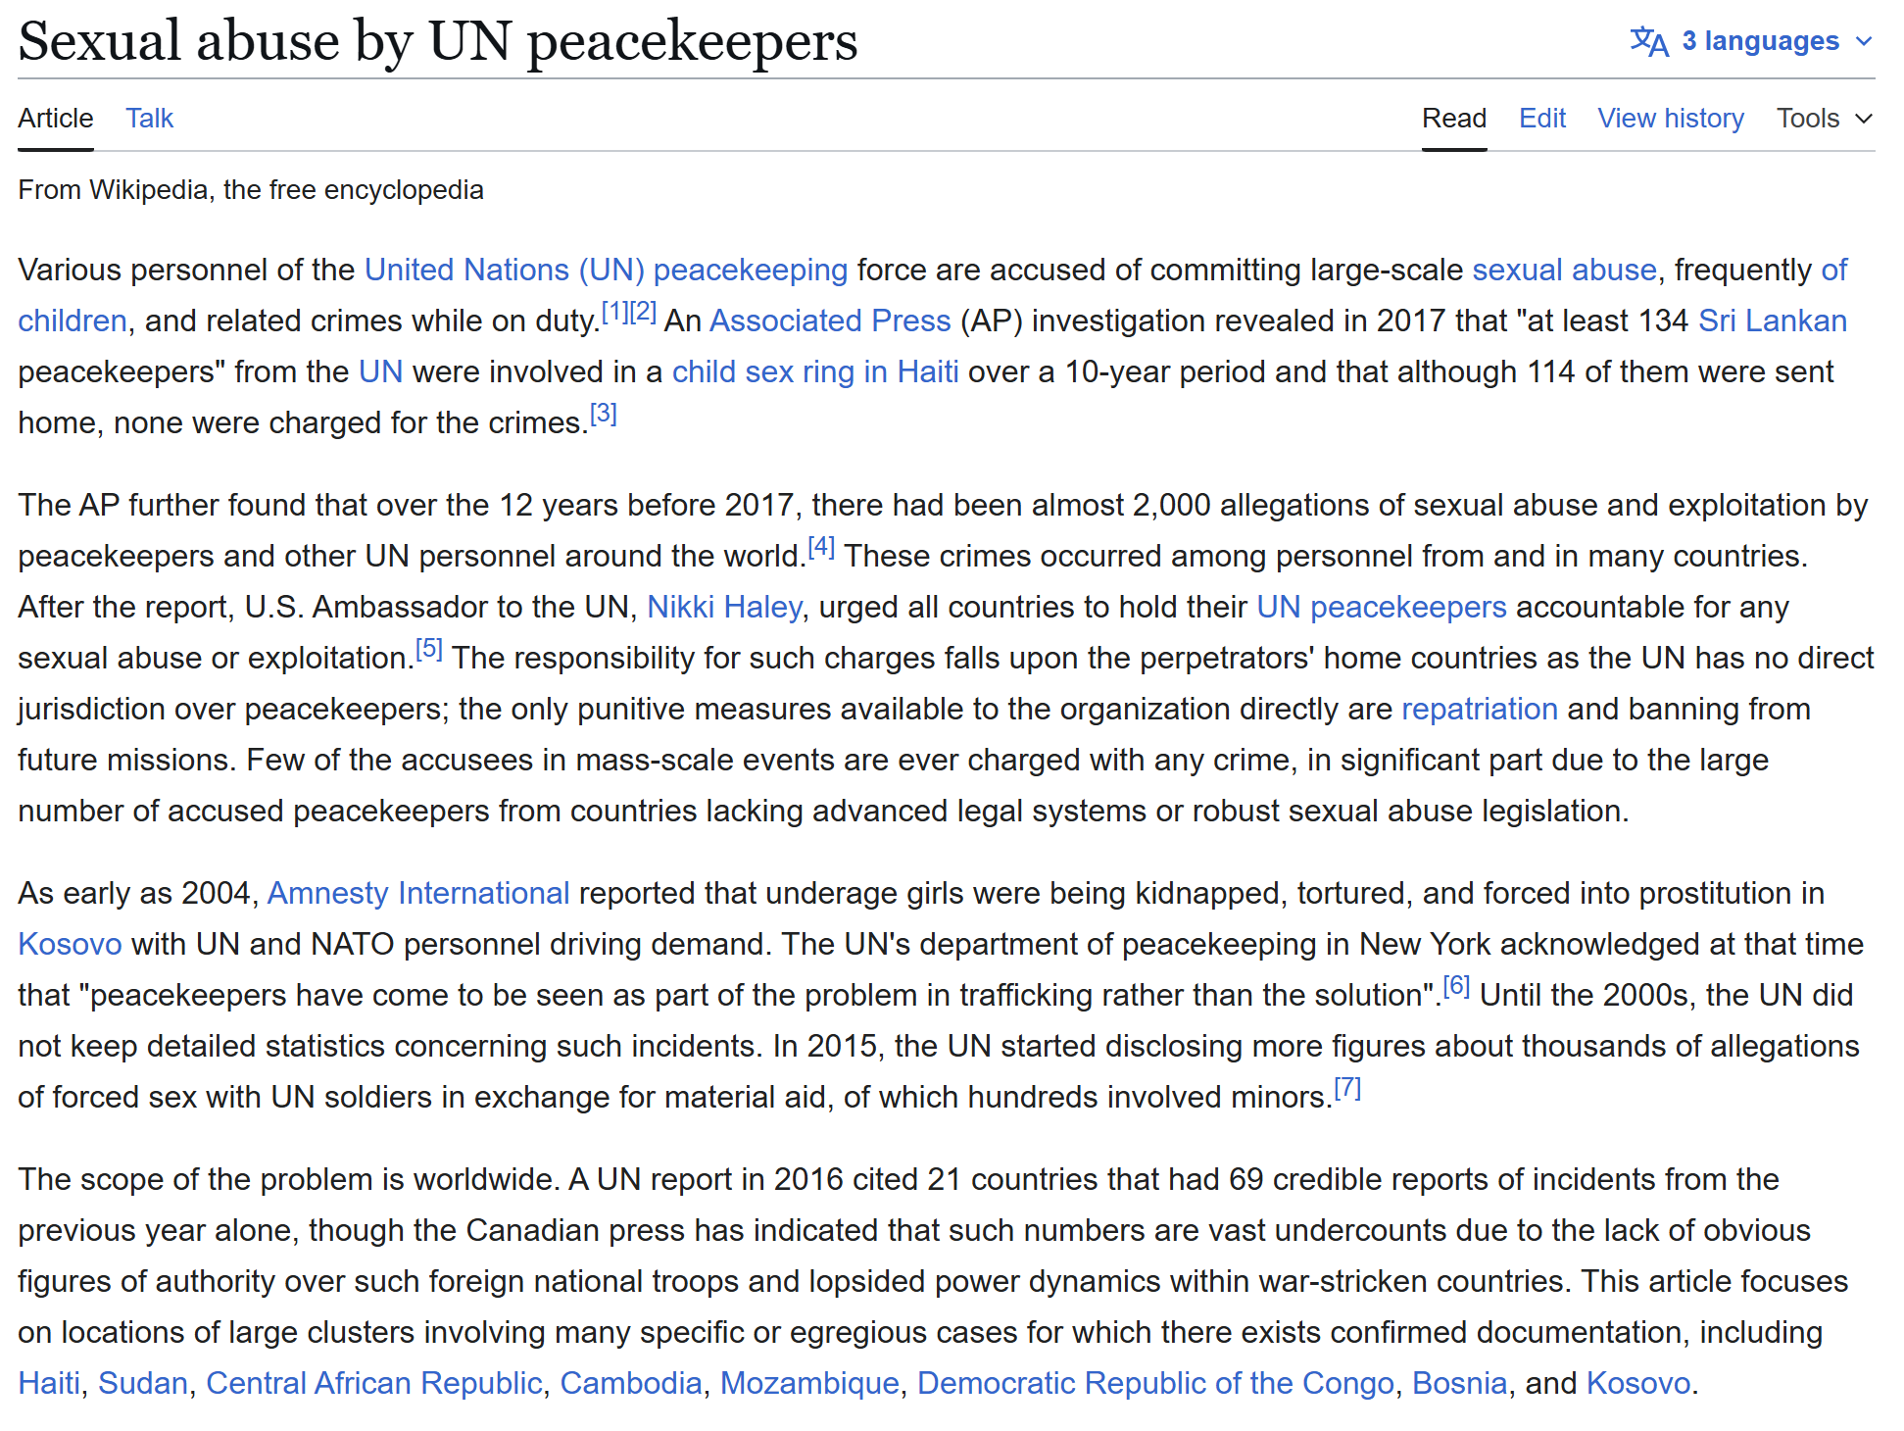Select the Read tab
1904x1431 pixels.
click(1453, 119)
